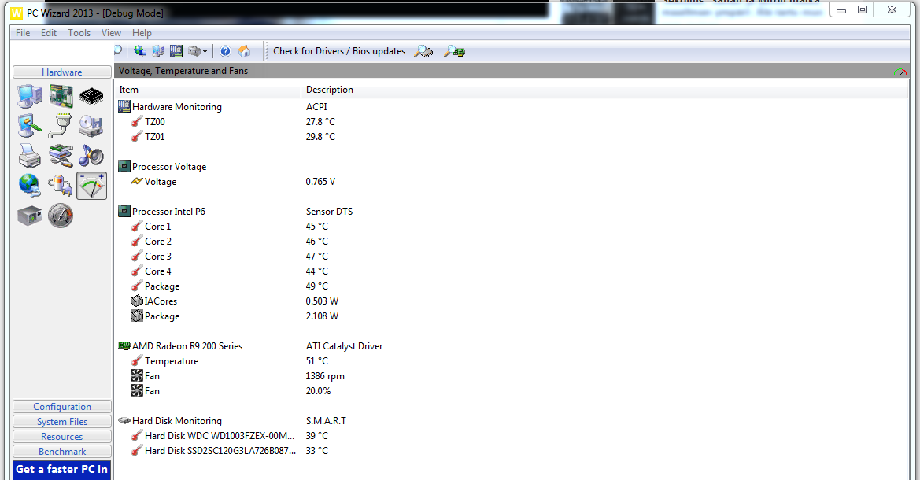Click the home icon in toolbar
Image resolution: width=920 pixels, height=480 pixels.
click(x=244, y=51)
